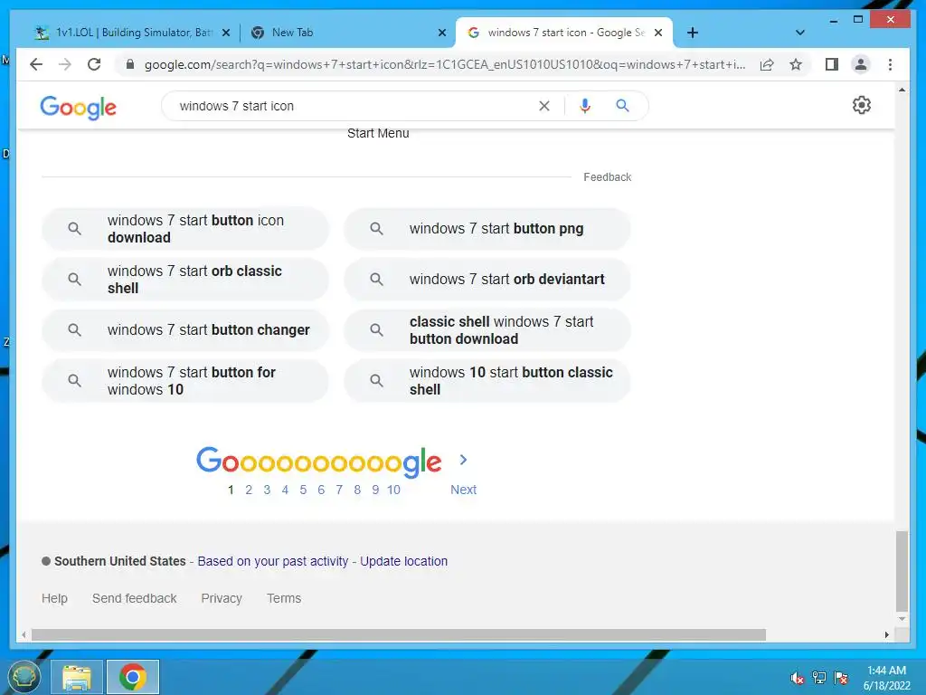Close the 1v1.LOL tab
The image size is (926, 695).
coord(225,33)
